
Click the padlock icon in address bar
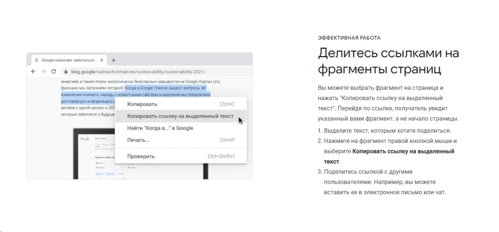(x=66, y=72)
